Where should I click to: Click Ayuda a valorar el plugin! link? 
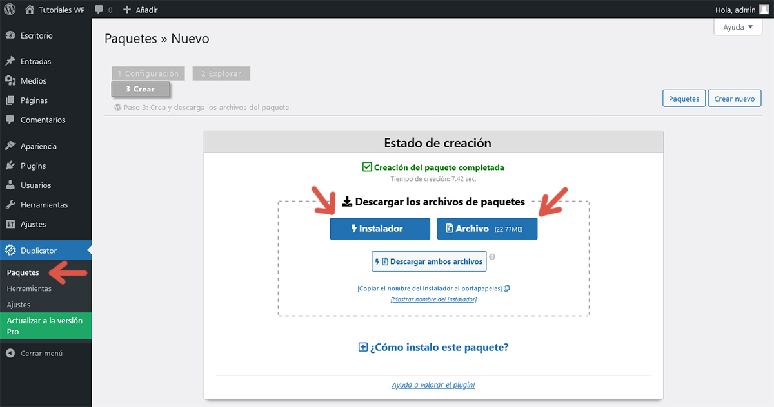pos(433,385)
